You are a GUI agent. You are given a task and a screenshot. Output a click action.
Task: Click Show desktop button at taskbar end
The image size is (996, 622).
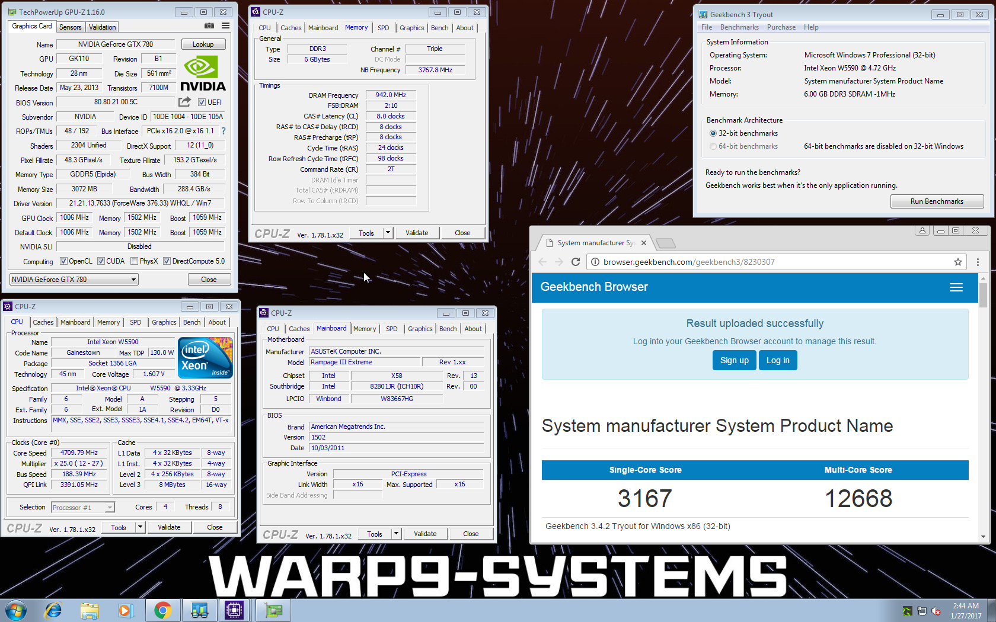coord(992,610)
